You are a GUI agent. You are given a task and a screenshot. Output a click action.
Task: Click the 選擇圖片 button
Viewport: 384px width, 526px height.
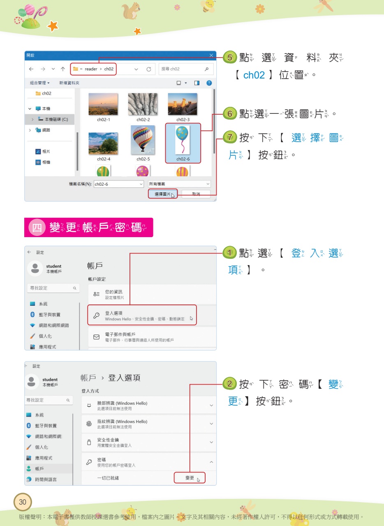point(163,194)
